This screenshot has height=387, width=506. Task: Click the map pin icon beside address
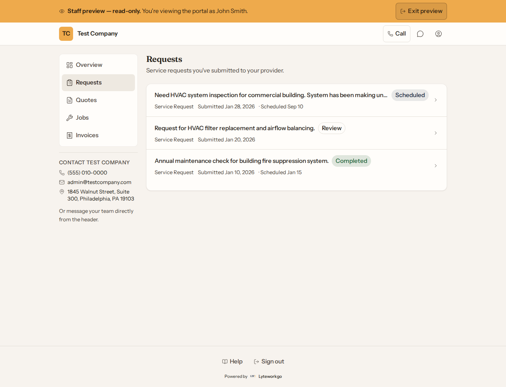[x=62, y=192]
